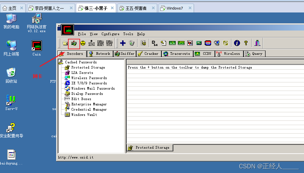Click the blue plus Add to list icon
The width and height of the screenshot is (304, 173).
123,43
